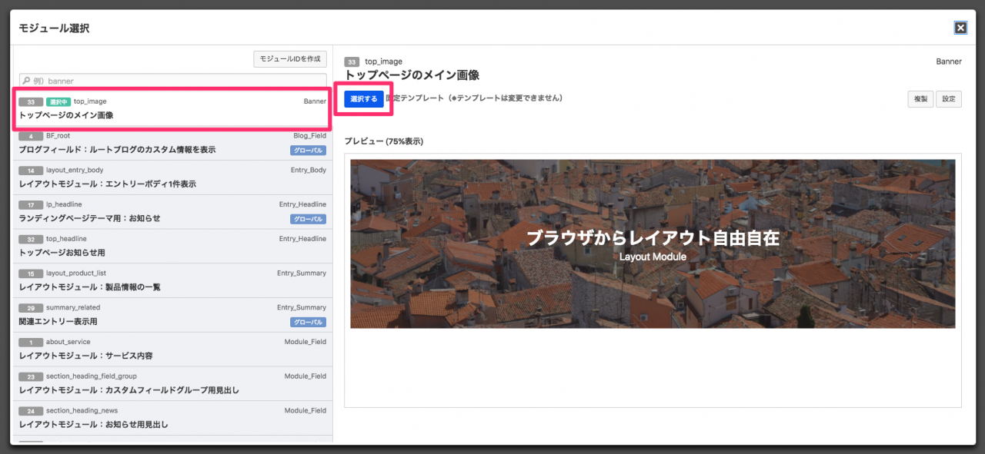
Task: Close the module selection dialog
Action: (x=960, y=28)
